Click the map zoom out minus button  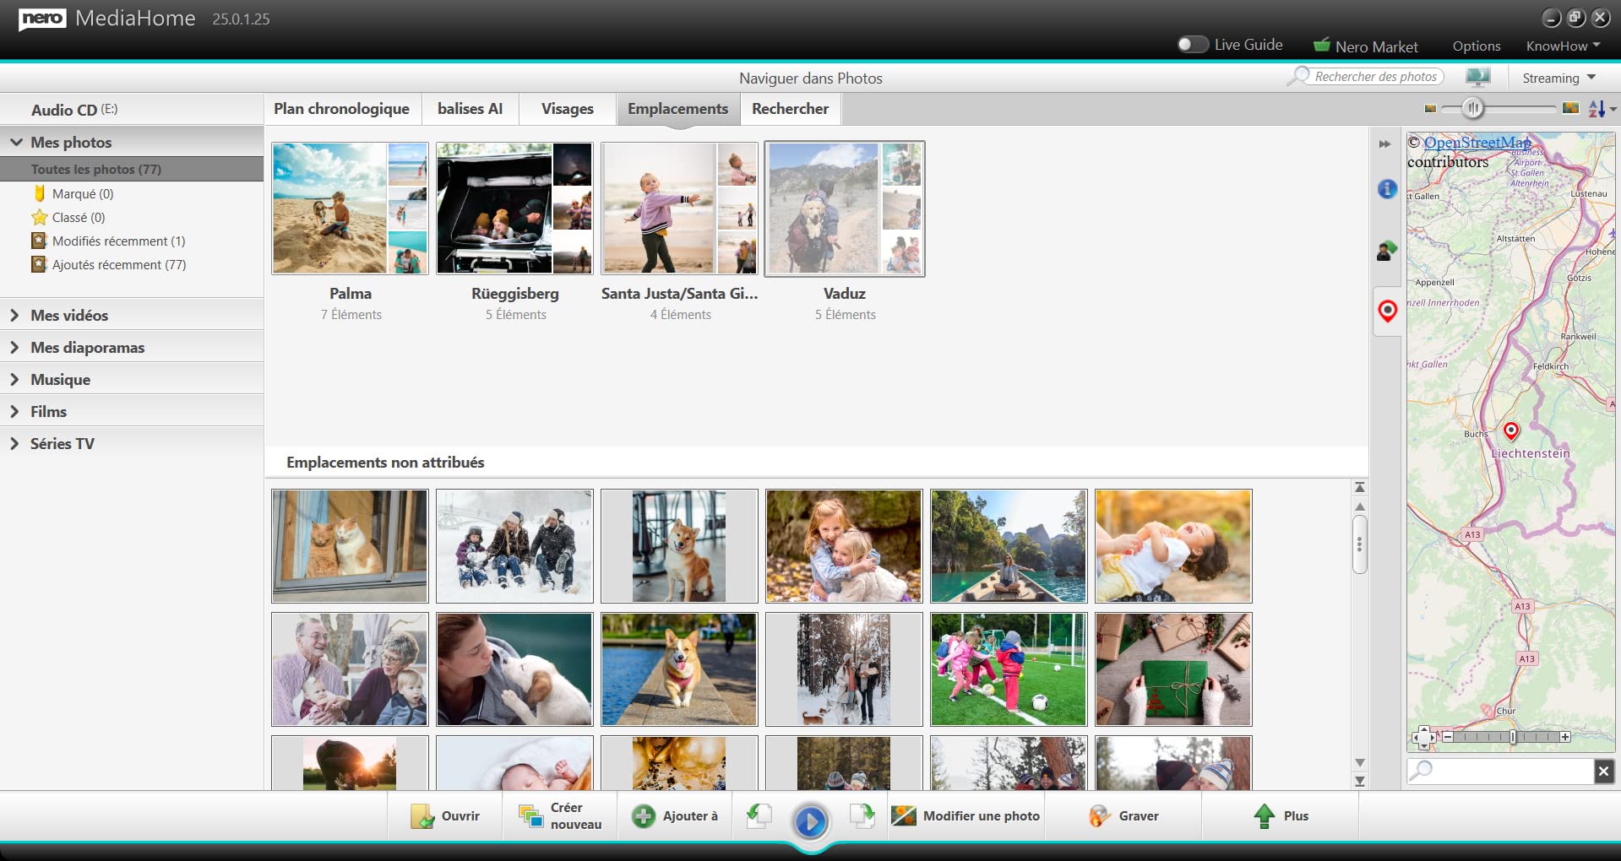click(1447, 737)
